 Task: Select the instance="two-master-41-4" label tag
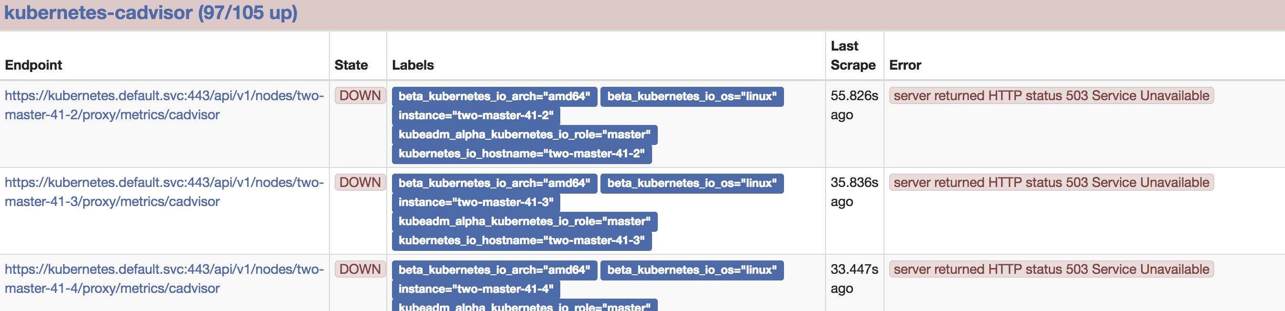coord(476,289)
